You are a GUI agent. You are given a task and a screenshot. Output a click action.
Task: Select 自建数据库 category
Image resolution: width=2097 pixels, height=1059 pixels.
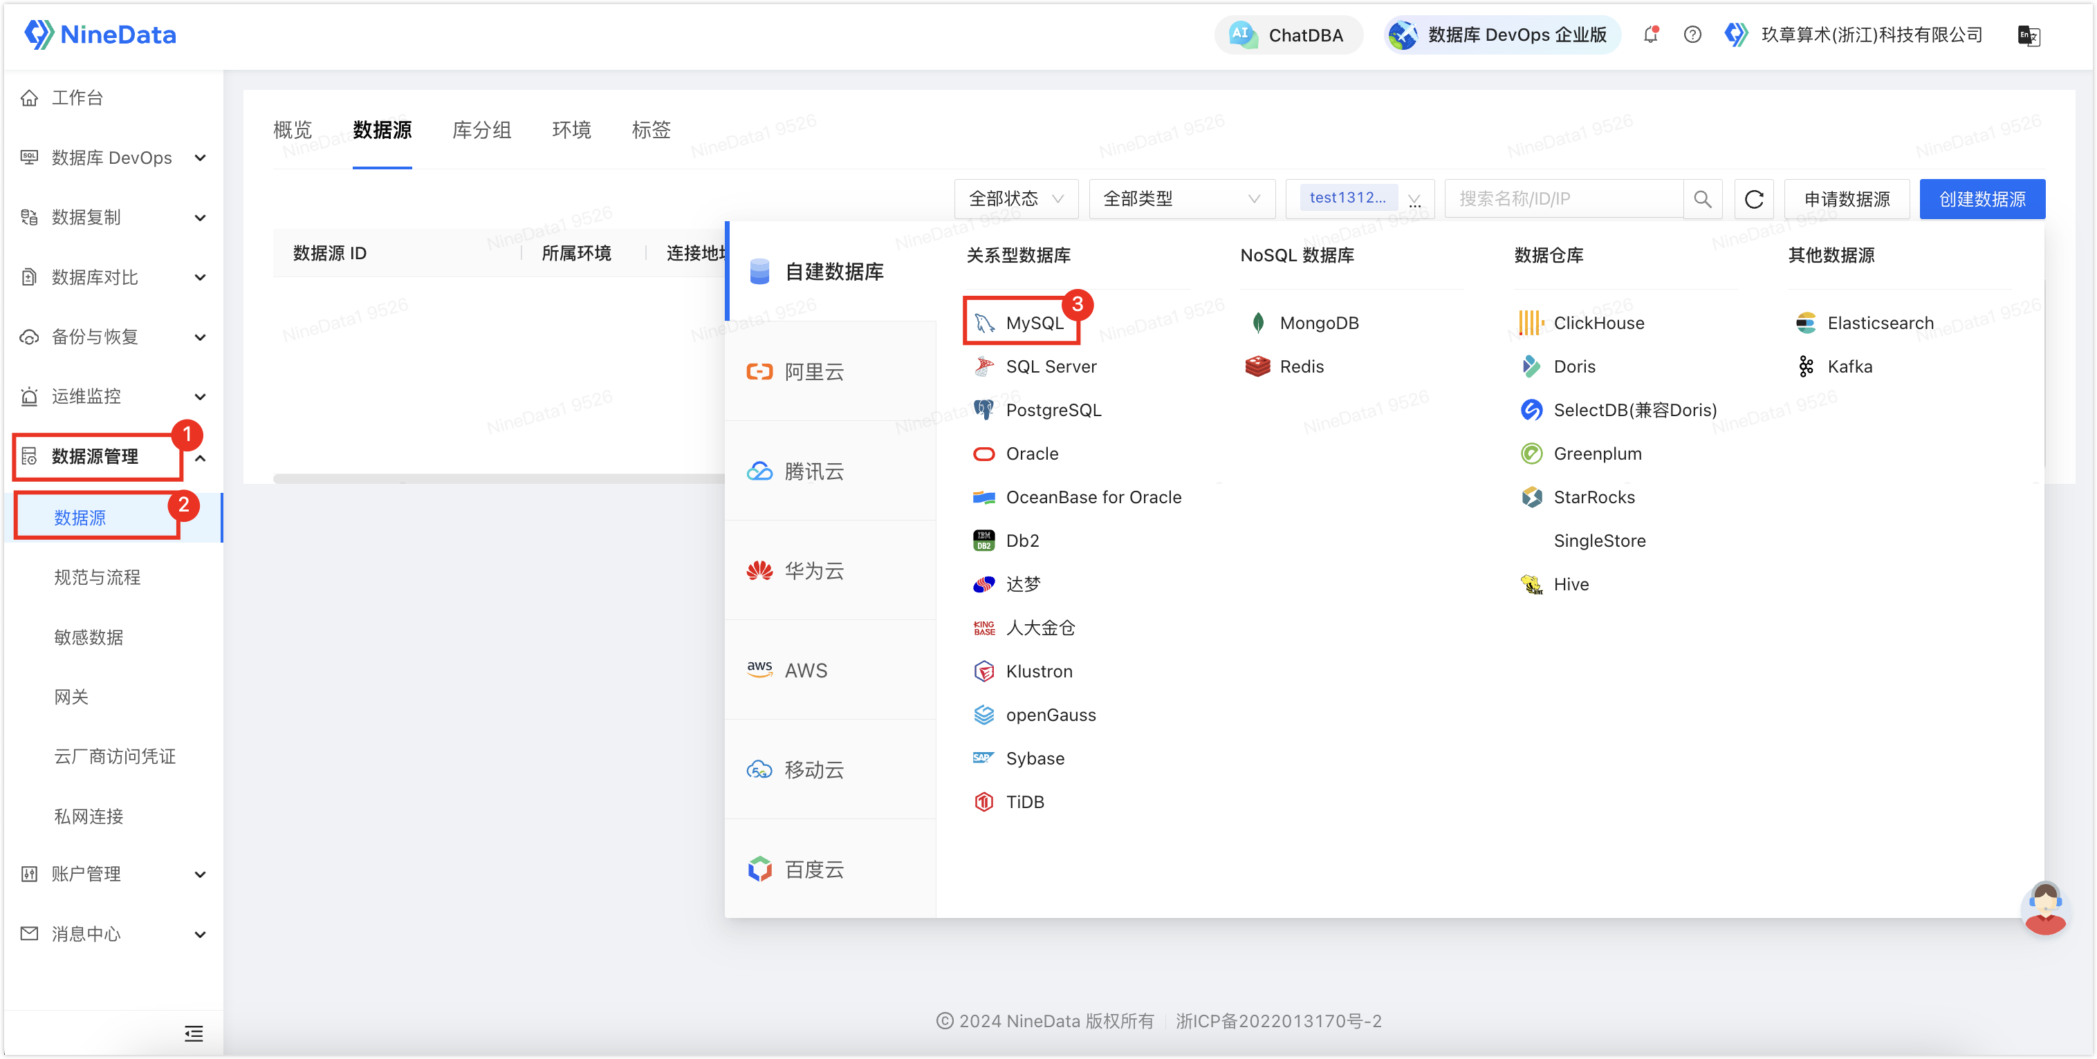tap(831, 272)
